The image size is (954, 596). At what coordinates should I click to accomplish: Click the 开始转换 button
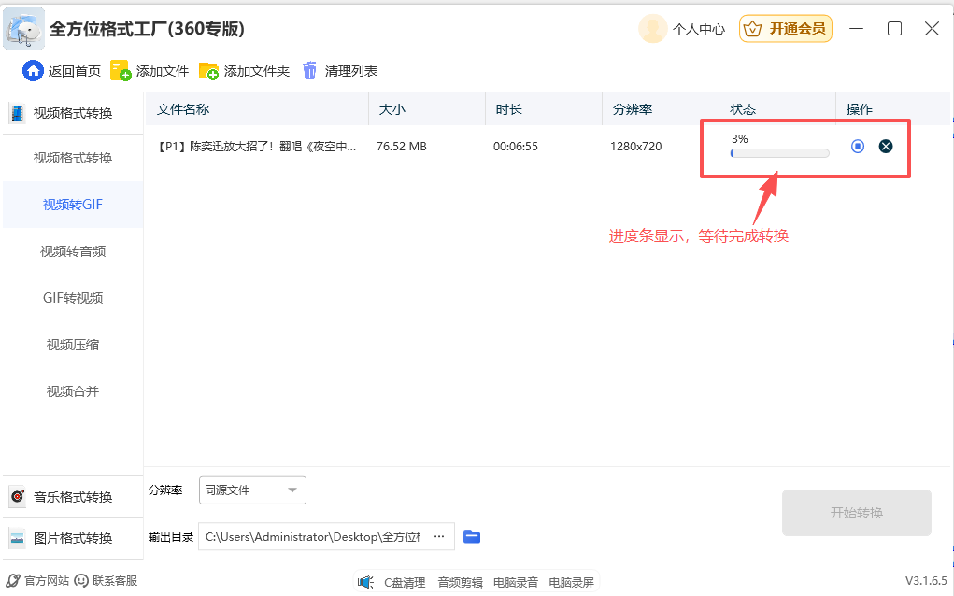click(x=856, y=512)
